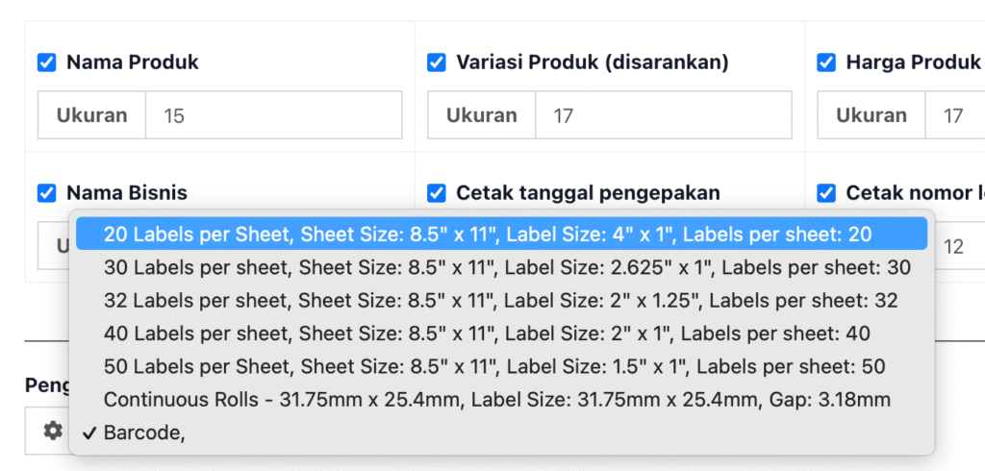Screen dimensions: 985x471
Task: Toggle the Cetak tanggal pengepakan checkbox
Action: click(x=436, y=193)
